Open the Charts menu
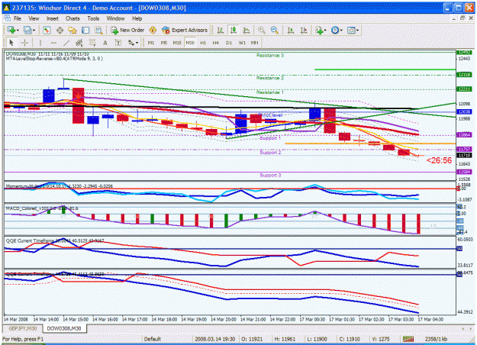477x345 pixels. 73,18
